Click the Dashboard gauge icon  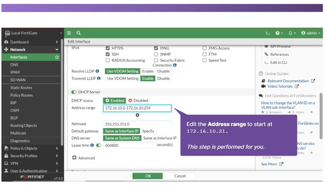click(x=6, y=42)
